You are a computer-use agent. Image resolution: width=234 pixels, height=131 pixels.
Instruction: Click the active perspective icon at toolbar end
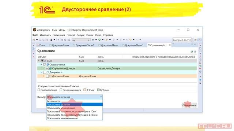(x=200, y=40)
